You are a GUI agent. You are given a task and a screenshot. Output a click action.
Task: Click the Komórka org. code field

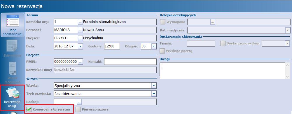66,22
